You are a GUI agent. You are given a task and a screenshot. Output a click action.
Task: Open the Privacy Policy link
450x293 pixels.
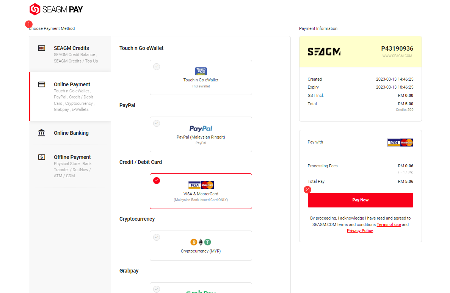pos(360,231)
